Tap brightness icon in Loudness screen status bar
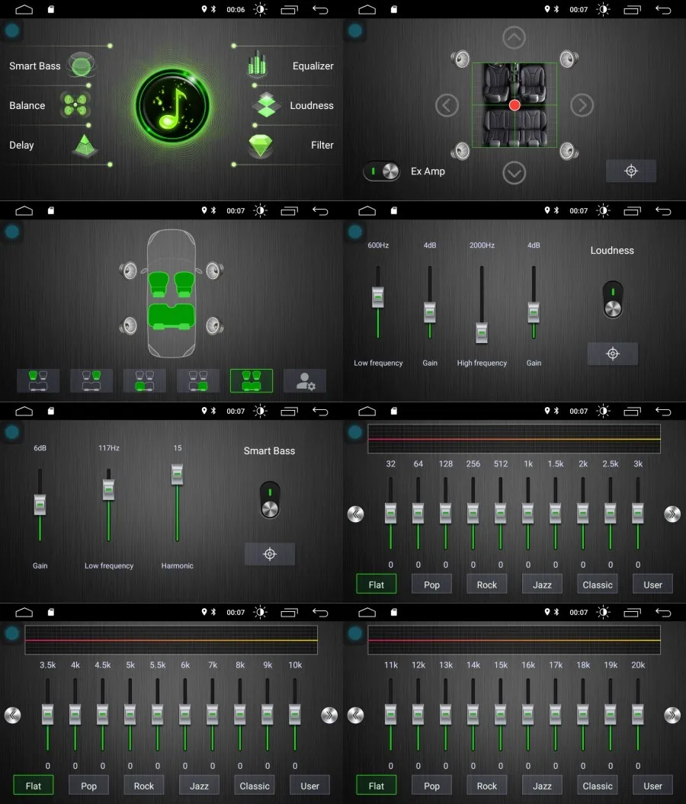686x804 pixels. 604,210
